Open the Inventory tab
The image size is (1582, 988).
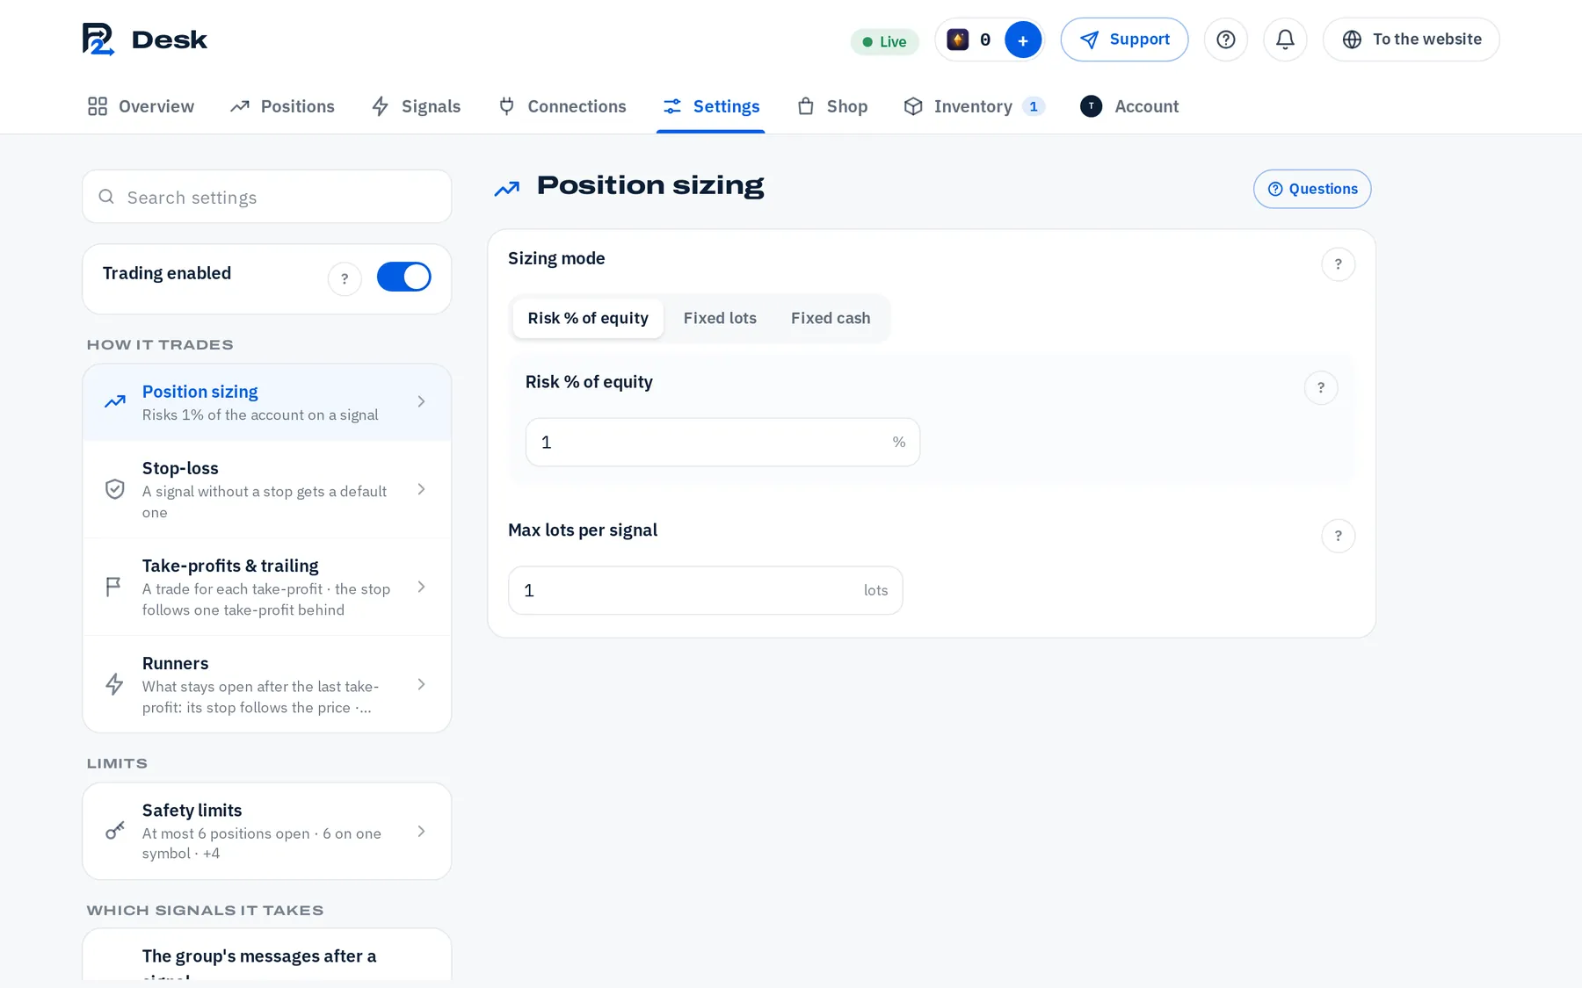(x=973, y=106)
